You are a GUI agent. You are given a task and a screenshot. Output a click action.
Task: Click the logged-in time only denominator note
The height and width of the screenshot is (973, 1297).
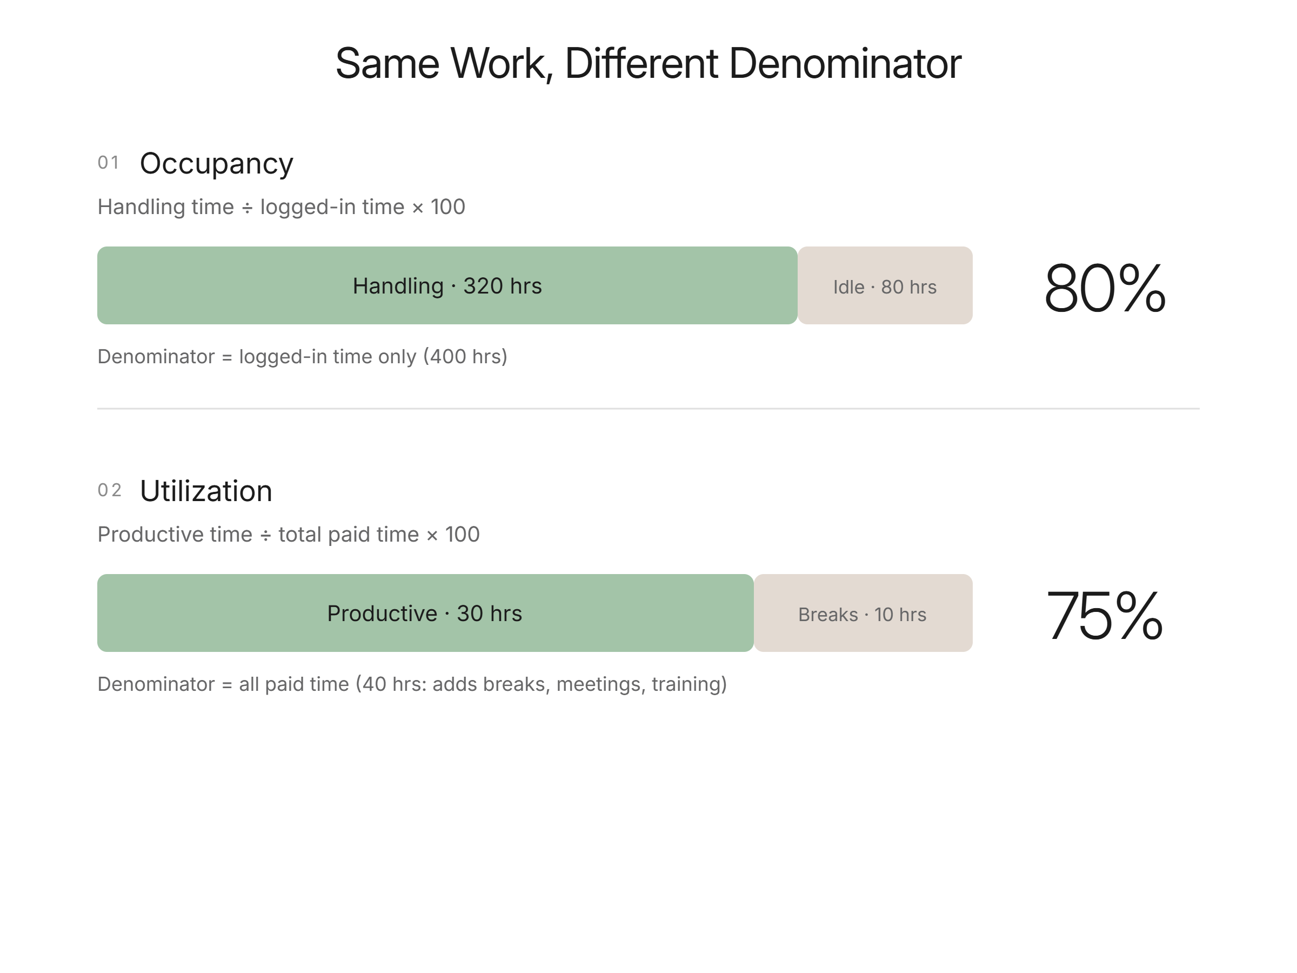[303, 357]
